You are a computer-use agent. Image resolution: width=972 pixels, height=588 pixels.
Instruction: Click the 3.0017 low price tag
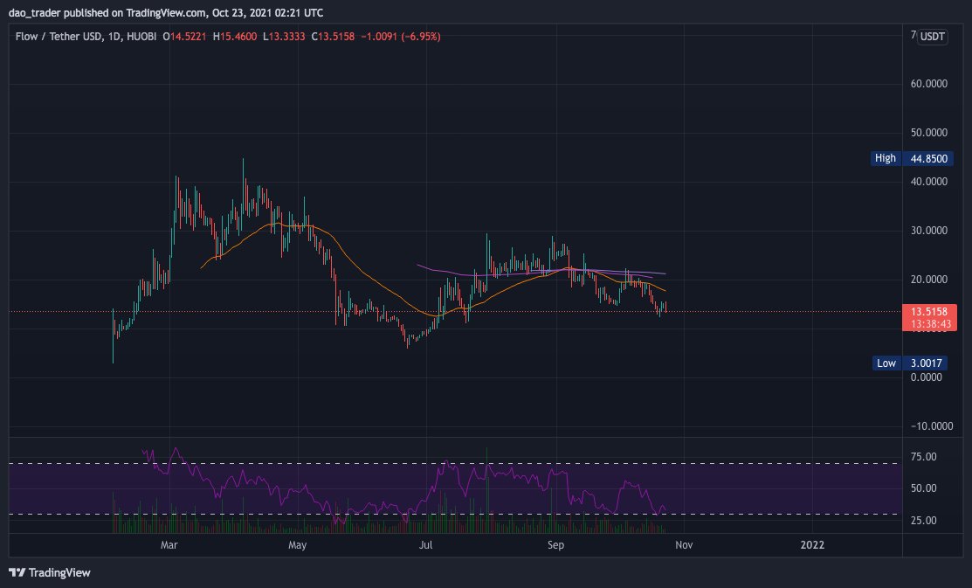pos(926,363)
